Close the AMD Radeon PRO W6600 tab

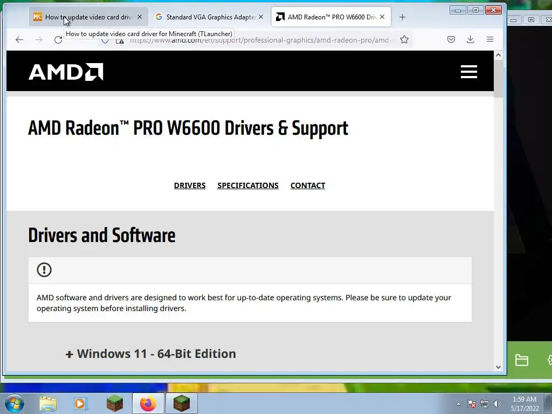(x=382, y=17)
